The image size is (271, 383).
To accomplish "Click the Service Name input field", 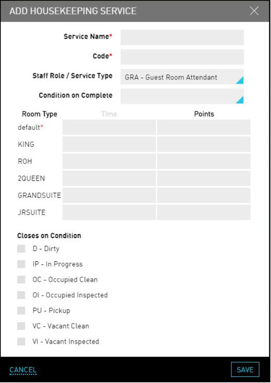I will (182, 37).
